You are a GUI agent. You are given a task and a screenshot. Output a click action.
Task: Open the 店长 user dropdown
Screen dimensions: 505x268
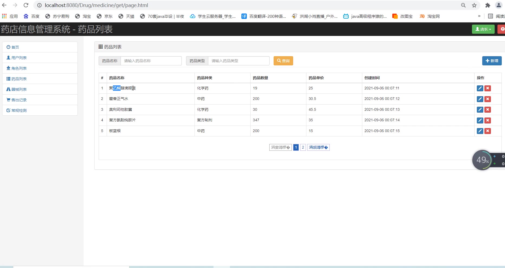click(x=483, y=29)
